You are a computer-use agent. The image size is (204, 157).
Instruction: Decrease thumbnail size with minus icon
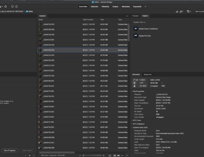point(80,155)
